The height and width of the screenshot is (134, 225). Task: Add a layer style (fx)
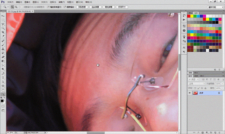(198, 133)
